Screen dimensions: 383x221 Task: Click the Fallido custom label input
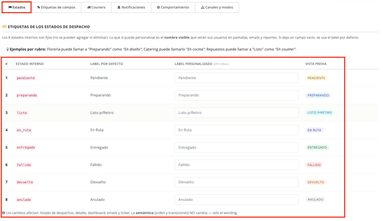(x=237, y=165)
